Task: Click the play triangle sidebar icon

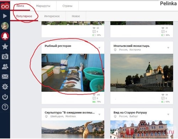Action: [x=5, y=16]
